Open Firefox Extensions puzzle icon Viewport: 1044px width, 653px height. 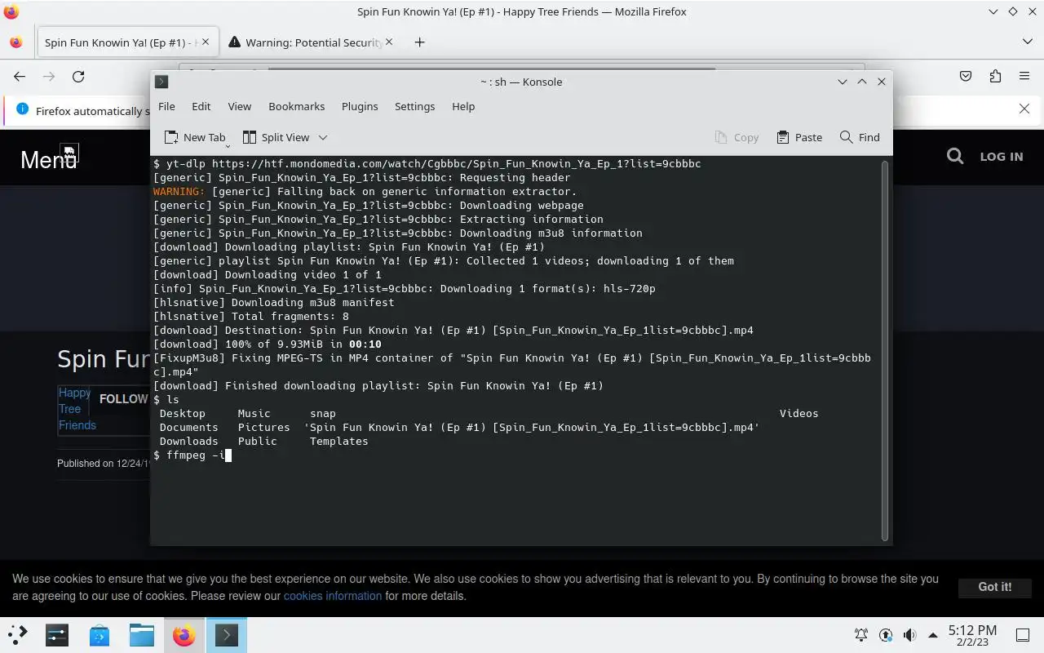pos(995,76)
